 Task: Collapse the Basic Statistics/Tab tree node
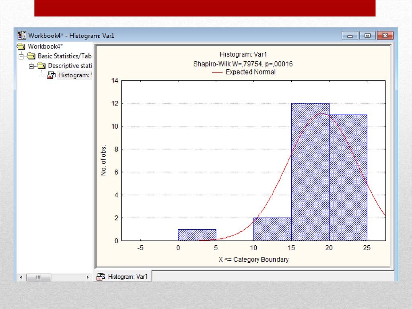point(21,56)
